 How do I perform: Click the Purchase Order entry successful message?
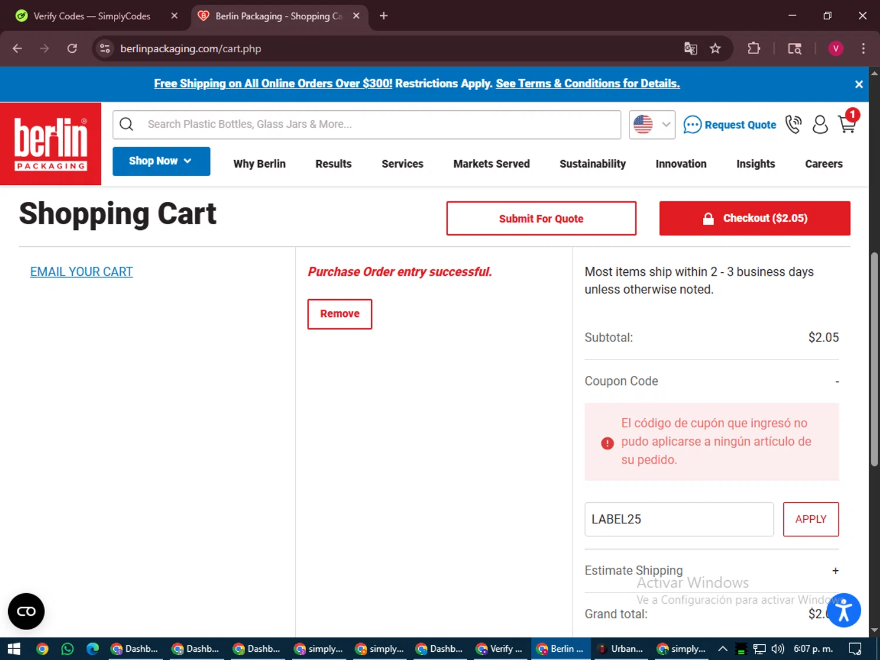pos(400,272)
